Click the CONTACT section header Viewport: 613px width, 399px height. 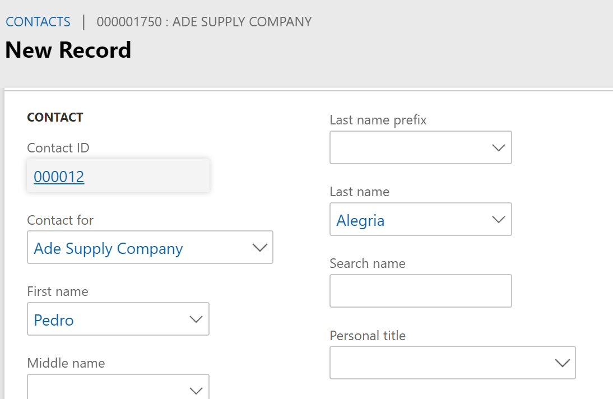(55, 118)
